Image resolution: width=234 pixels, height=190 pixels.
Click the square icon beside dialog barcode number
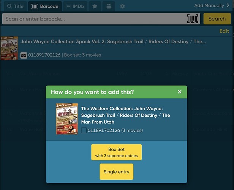point(84,130)
